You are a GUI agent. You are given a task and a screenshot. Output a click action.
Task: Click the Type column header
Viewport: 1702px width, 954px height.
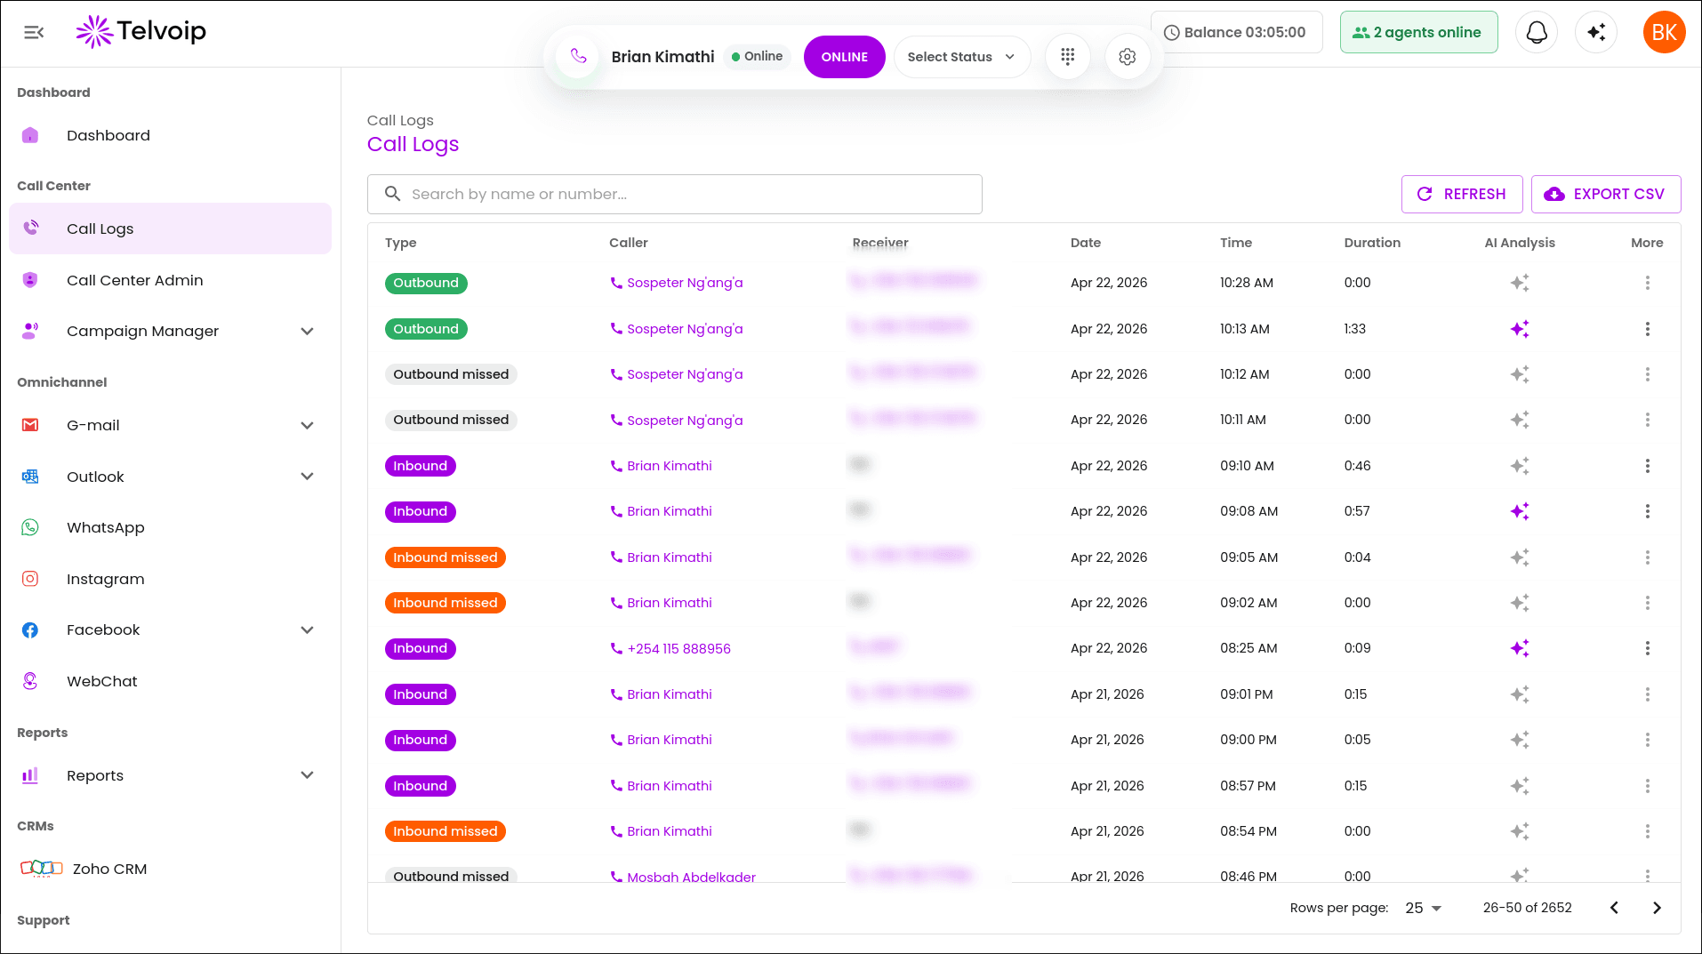point(400,243)
